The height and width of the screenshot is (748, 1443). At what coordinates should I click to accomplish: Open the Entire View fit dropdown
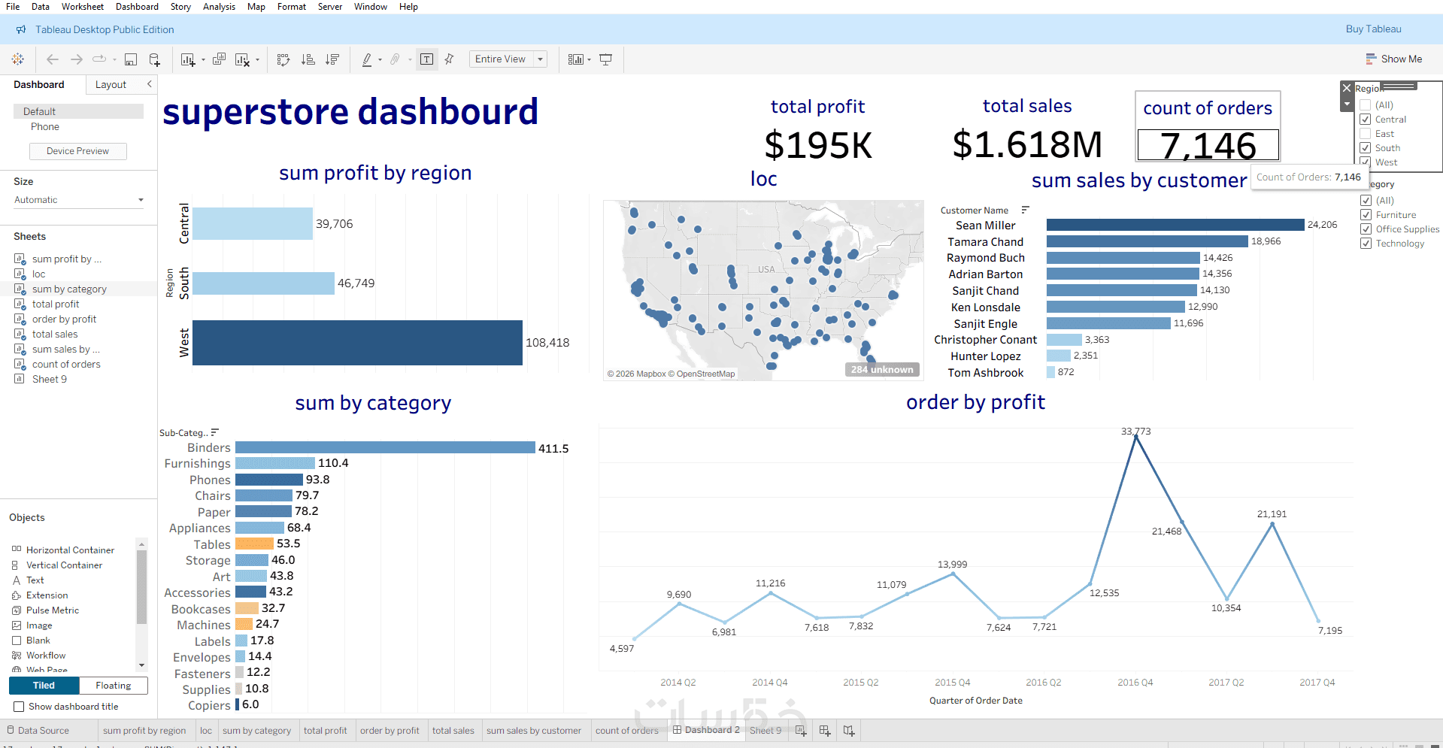point(508,59)
